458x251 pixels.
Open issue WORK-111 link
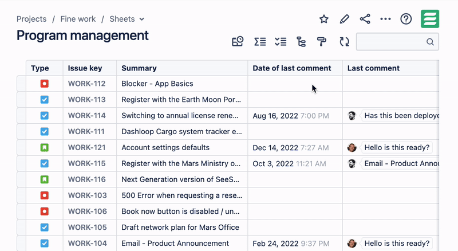point(86,132)
